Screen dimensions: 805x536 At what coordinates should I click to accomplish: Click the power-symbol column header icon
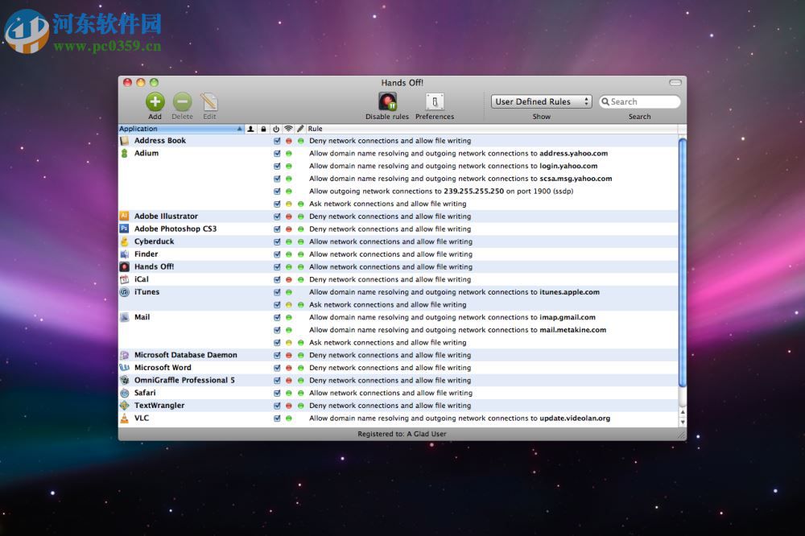pos(275,128)
